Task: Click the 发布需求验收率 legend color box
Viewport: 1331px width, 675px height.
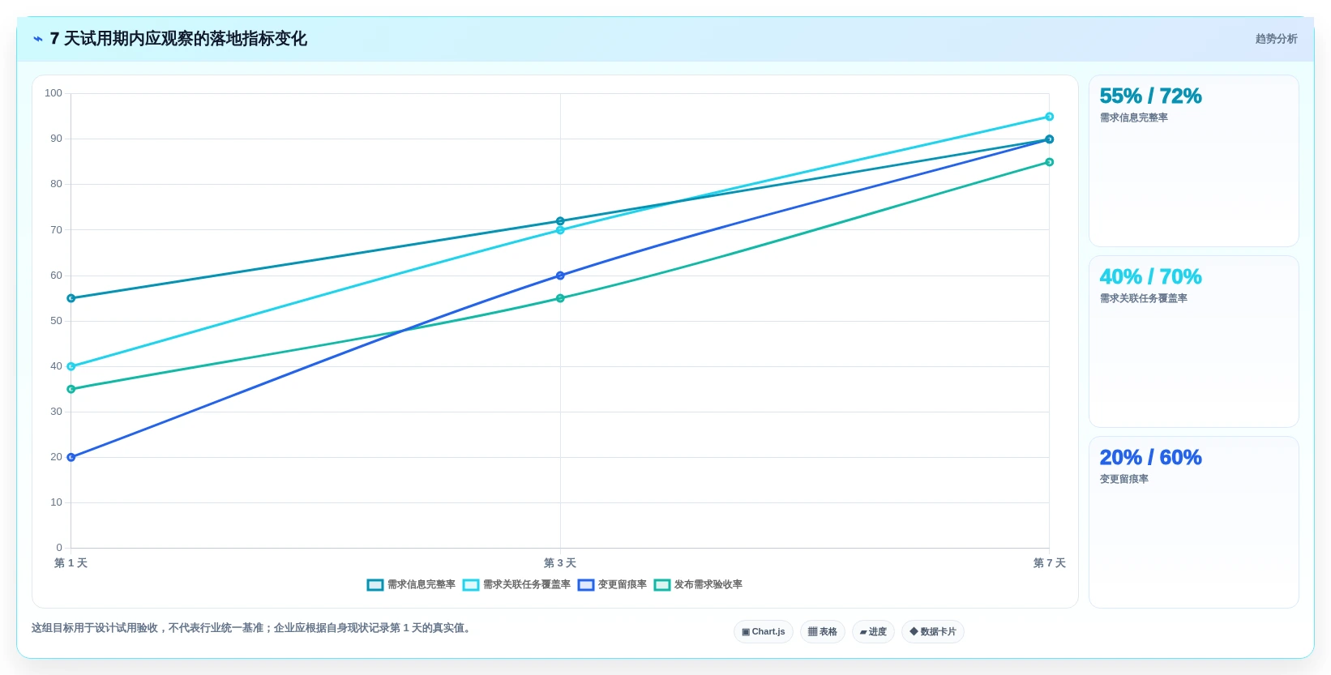Action: (662, 585)
